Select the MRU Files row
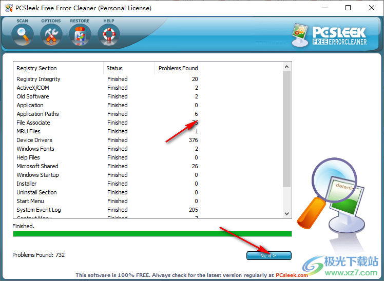 point(107,131)
